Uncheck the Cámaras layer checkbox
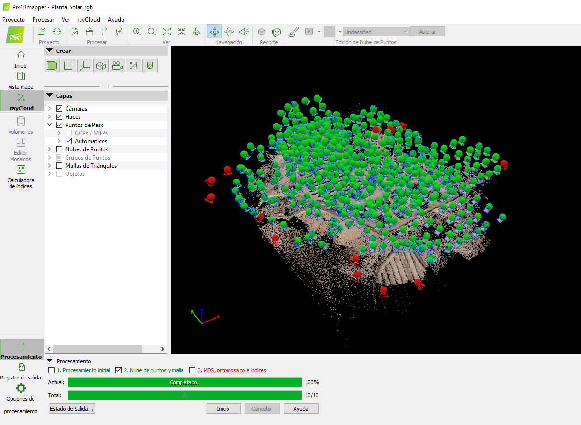 pyautogui.click(x=59, y=109)
